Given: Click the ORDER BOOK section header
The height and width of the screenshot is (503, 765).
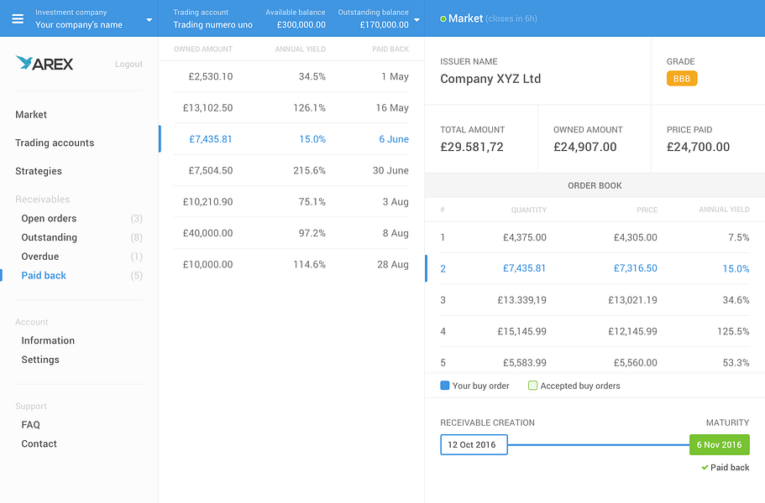Looking at the screenshot, I should click(x=595, y=185).
